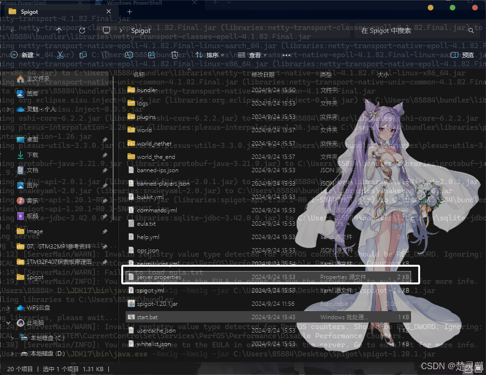Click the Paste clipboard icon
This screenshot has width=486, height=375.
pyautogui.click(x=106, y=55)
